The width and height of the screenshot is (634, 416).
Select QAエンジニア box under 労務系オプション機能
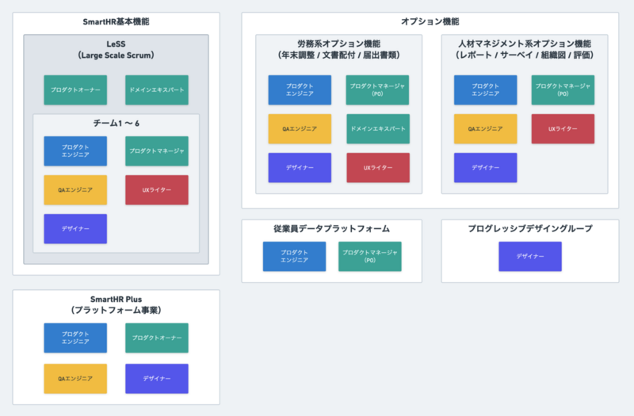click(x=300, y=128)
